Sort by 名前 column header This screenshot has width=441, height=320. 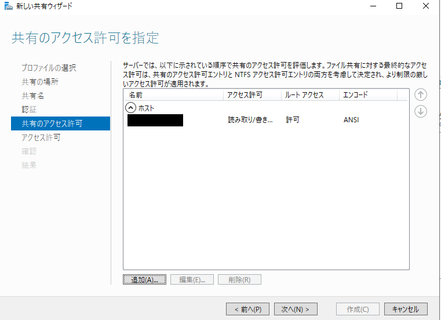pos(173,95)
